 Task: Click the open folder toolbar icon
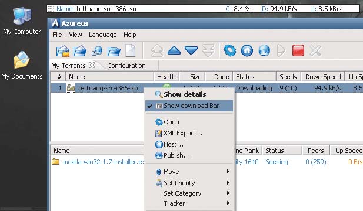pos(114,51)
